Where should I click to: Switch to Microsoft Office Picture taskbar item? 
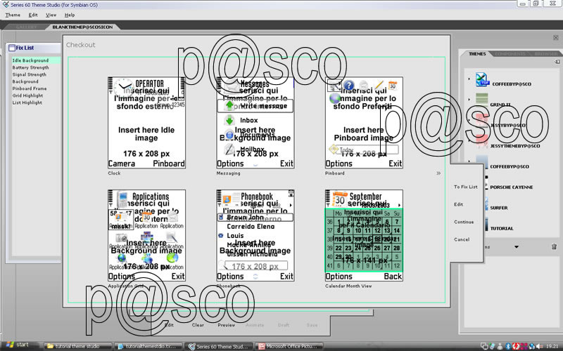289,346
